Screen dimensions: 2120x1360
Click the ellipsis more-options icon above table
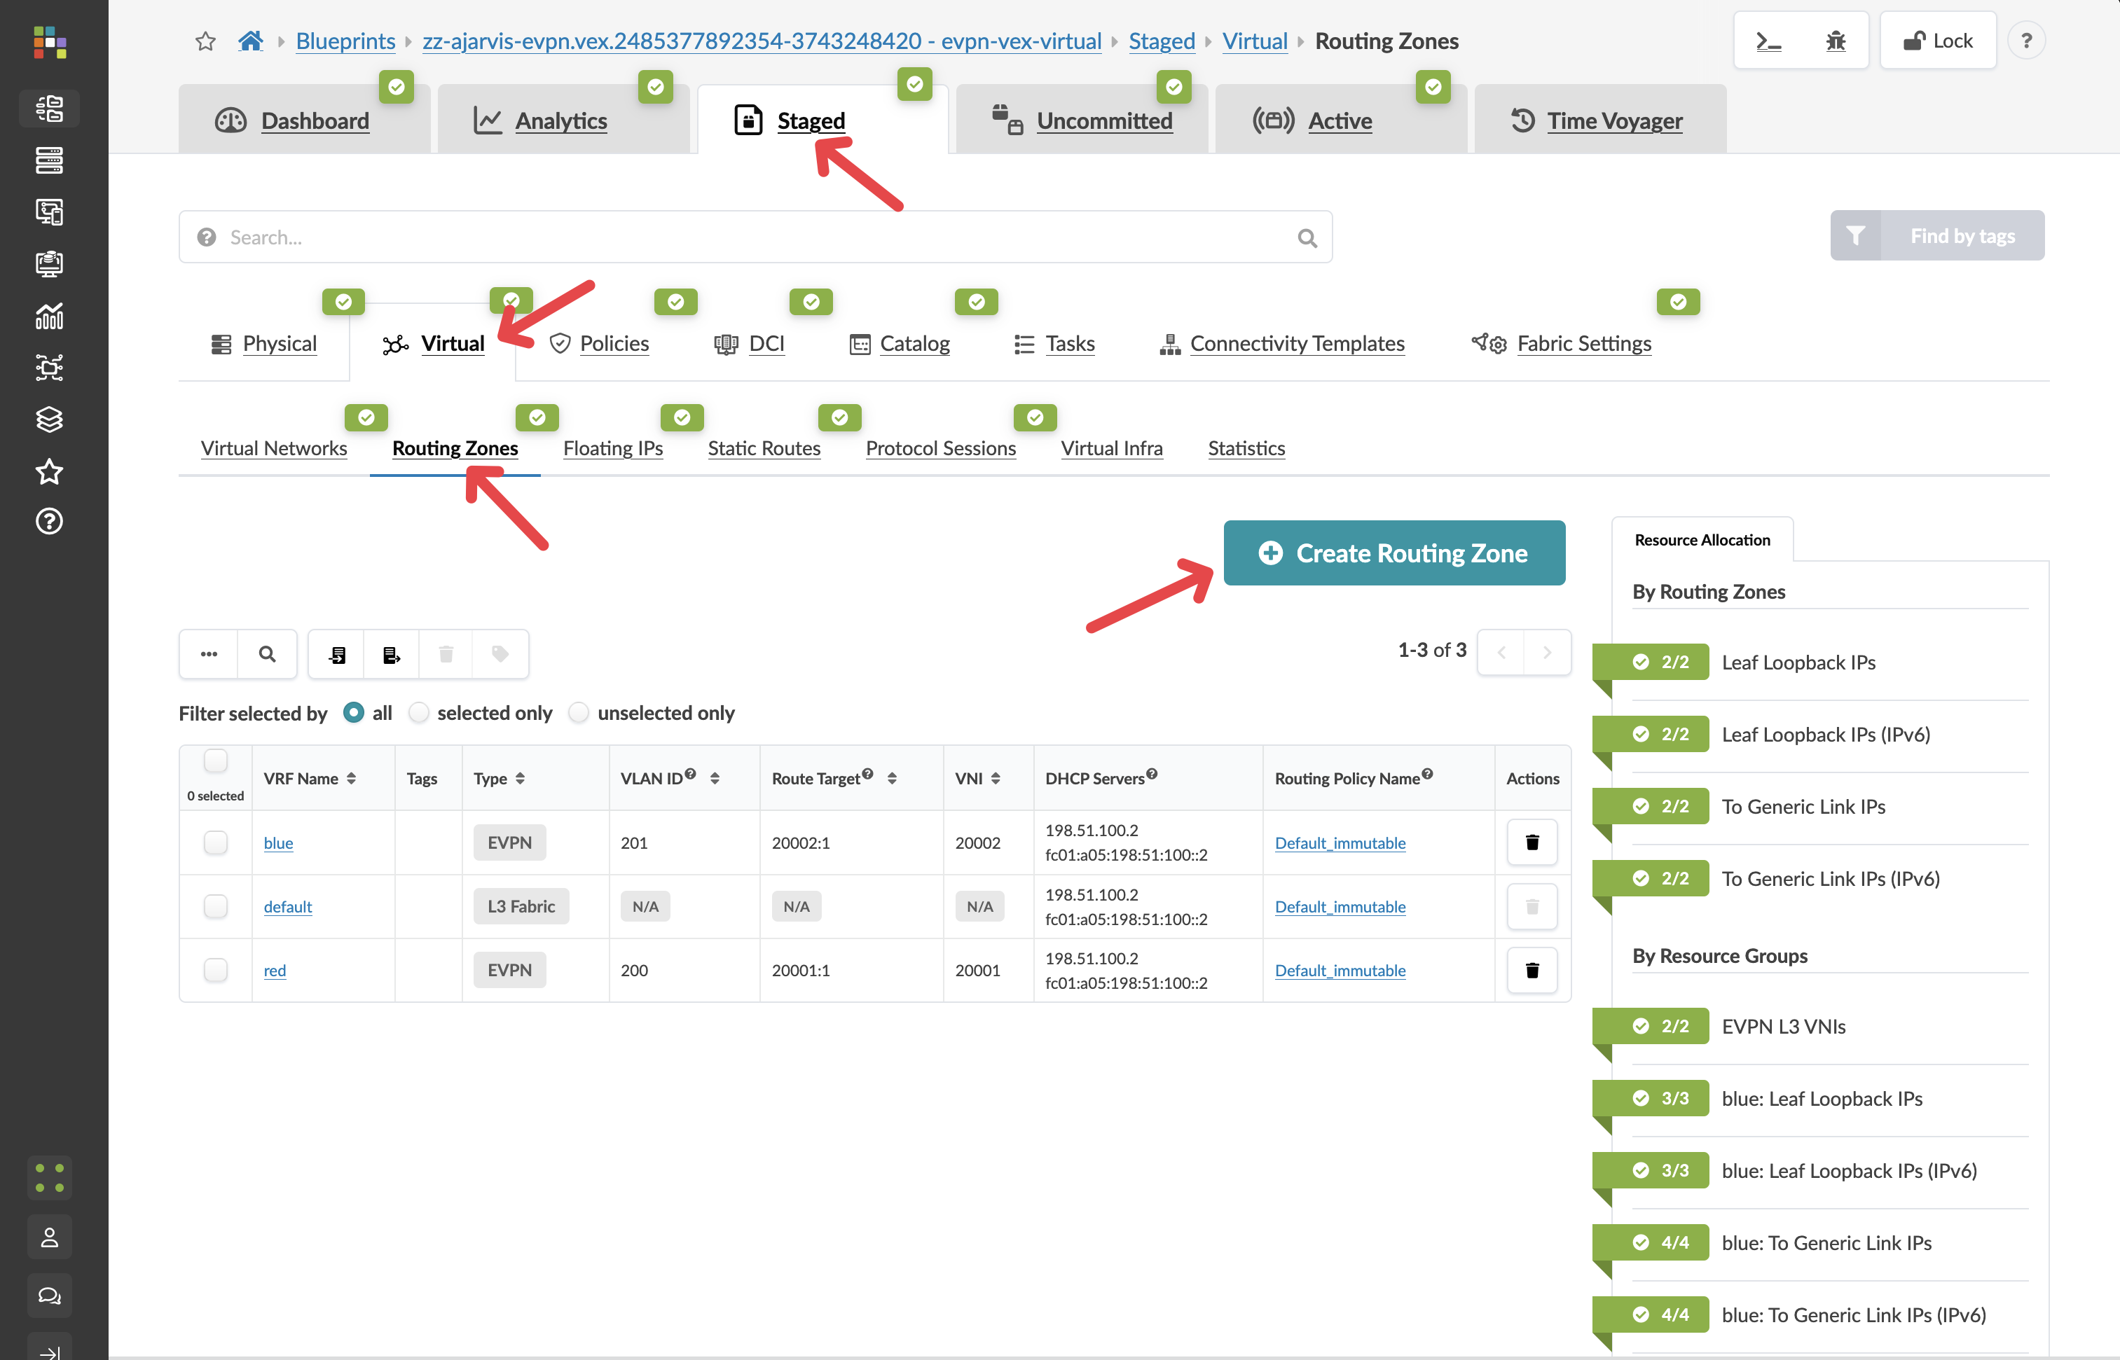click(x=209, y=653)
